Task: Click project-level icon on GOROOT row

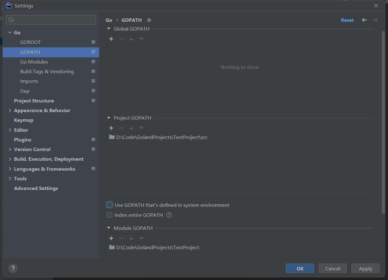Action: coord(93,42)
